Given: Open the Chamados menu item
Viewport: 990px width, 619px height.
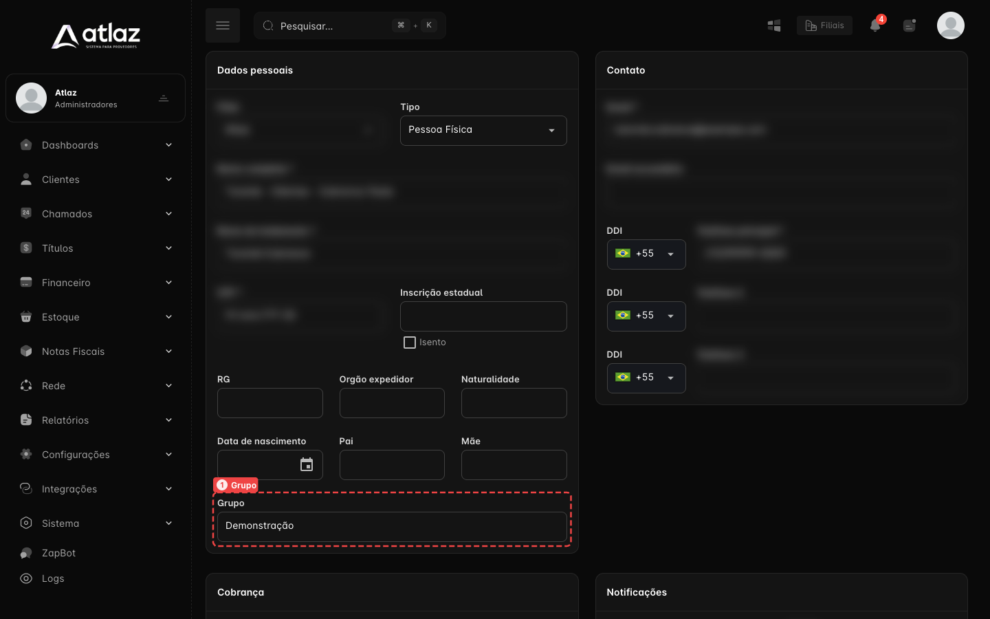Looking at the screenshot, I should (96, 214).
